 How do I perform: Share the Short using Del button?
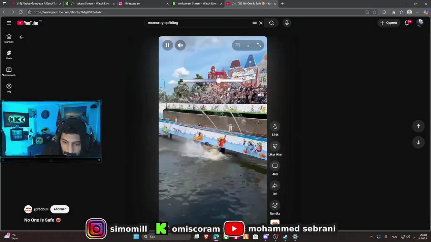click(275, 186)
